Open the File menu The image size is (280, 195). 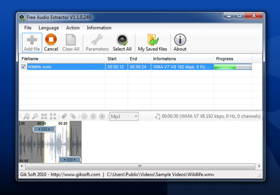(28, 28)
